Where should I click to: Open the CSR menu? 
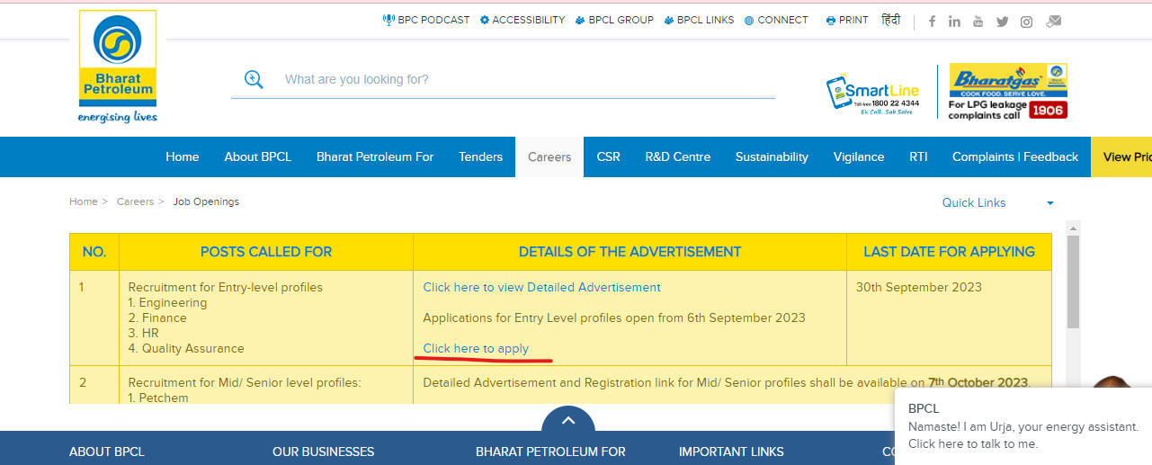609,156
